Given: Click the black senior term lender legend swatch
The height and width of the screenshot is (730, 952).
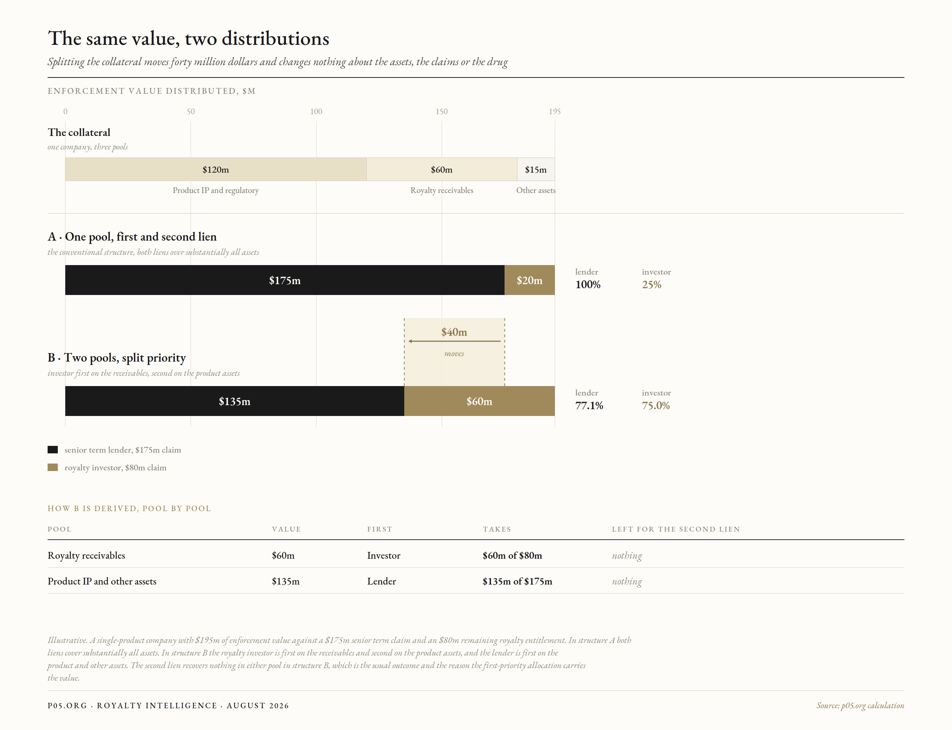Looking at the screenshot, I should click(53, 450).
